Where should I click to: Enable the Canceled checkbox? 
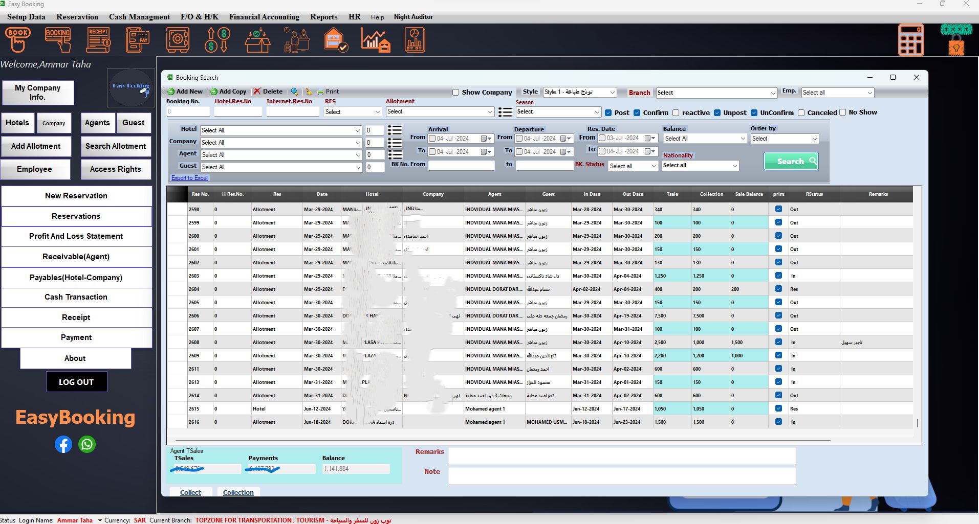pos(801,113)
